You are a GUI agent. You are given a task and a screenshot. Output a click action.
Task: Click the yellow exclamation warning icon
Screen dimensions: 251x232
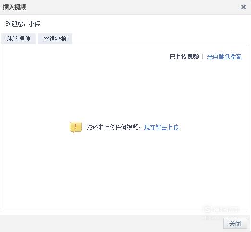(75, 127)
